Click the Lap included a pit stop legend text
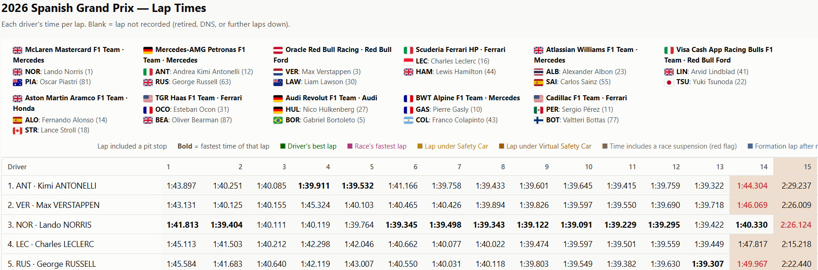Screen dimensions: 818x270 (132, 146)
